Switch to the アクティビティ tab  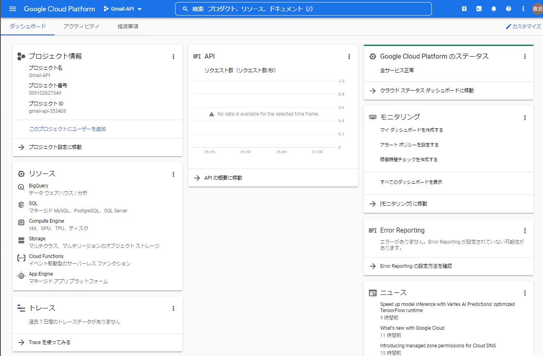pyautogui.click(x=81, y=26)
